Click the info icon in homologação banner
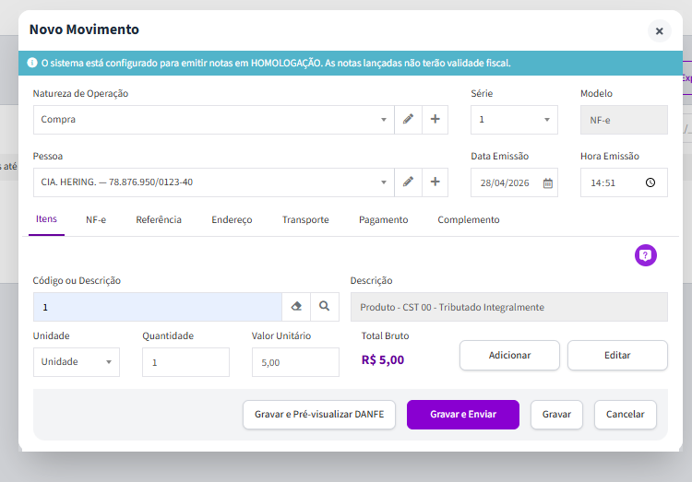692x482 pixels. point(32,63)
